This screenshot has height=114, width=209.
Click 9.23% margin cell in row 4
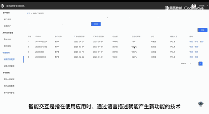(x=134, y=57)
